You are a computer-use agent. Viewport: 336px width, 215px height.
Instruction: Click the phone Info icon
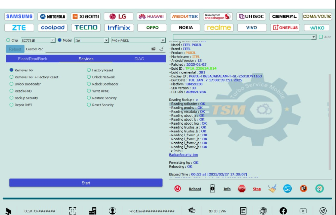[x=212, y=189]
